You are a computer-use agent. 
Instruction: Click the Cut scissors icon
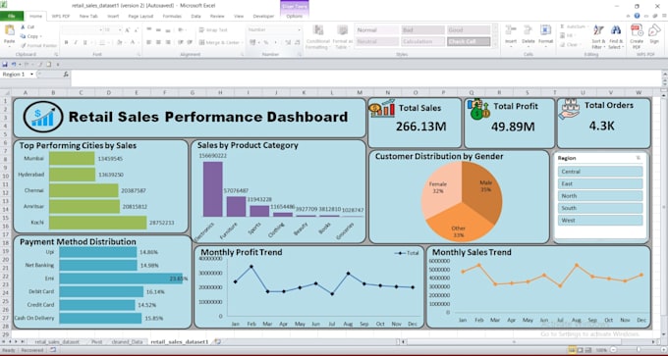click(23, 26)
